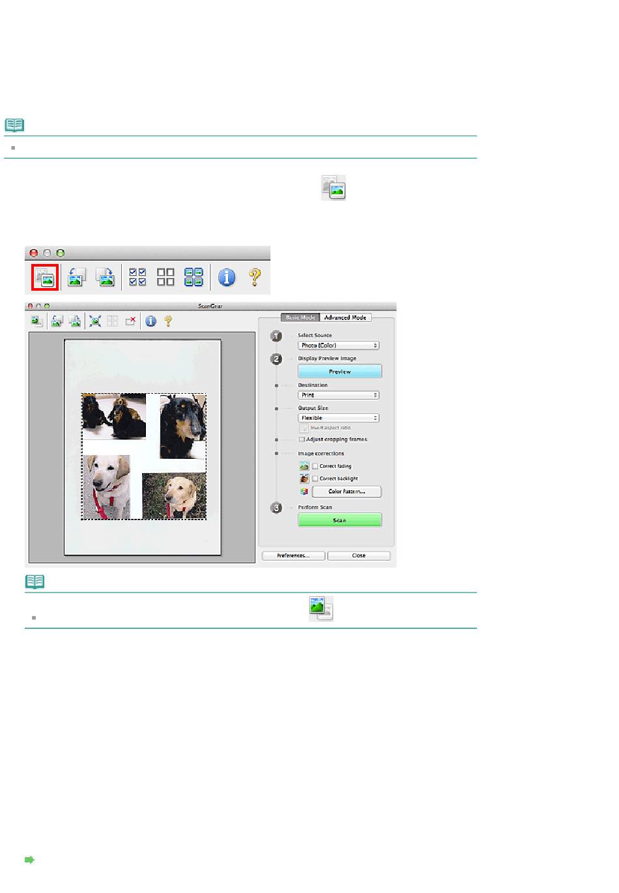This screenshot has width=619, height=893.
Task: Click the Image corrections label
Action: (x=321, y=454)
